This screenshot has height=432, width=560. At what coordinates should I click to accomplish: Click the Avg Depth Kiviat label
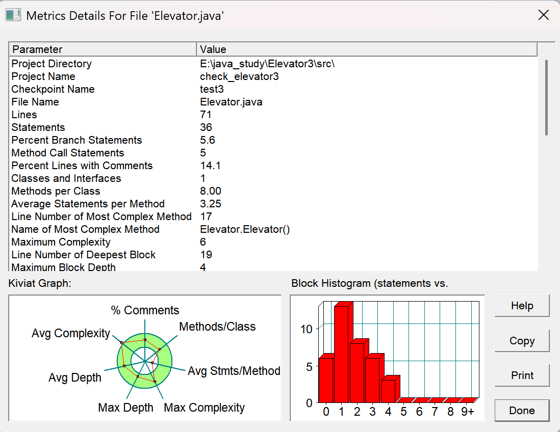(x=75, y=377)
